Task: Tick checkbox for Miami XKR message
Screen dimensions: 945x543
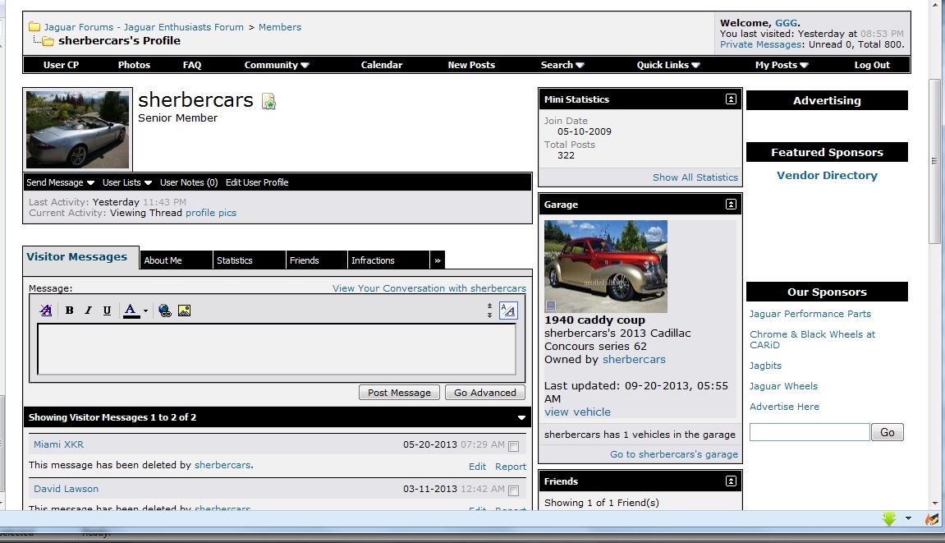Action: pos(513,446)
